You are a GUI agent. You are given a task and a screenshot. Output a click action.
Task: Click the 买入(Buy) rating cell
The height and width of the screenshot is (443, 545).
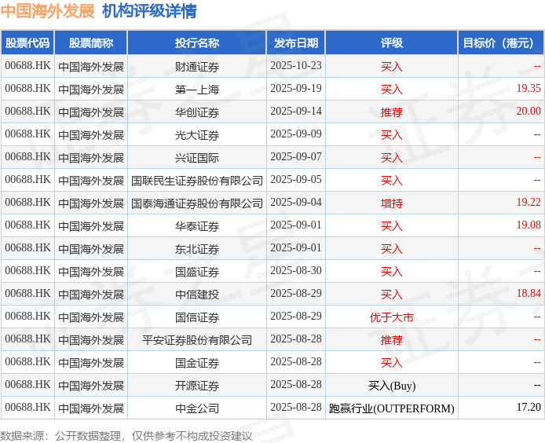coord(392,386)
